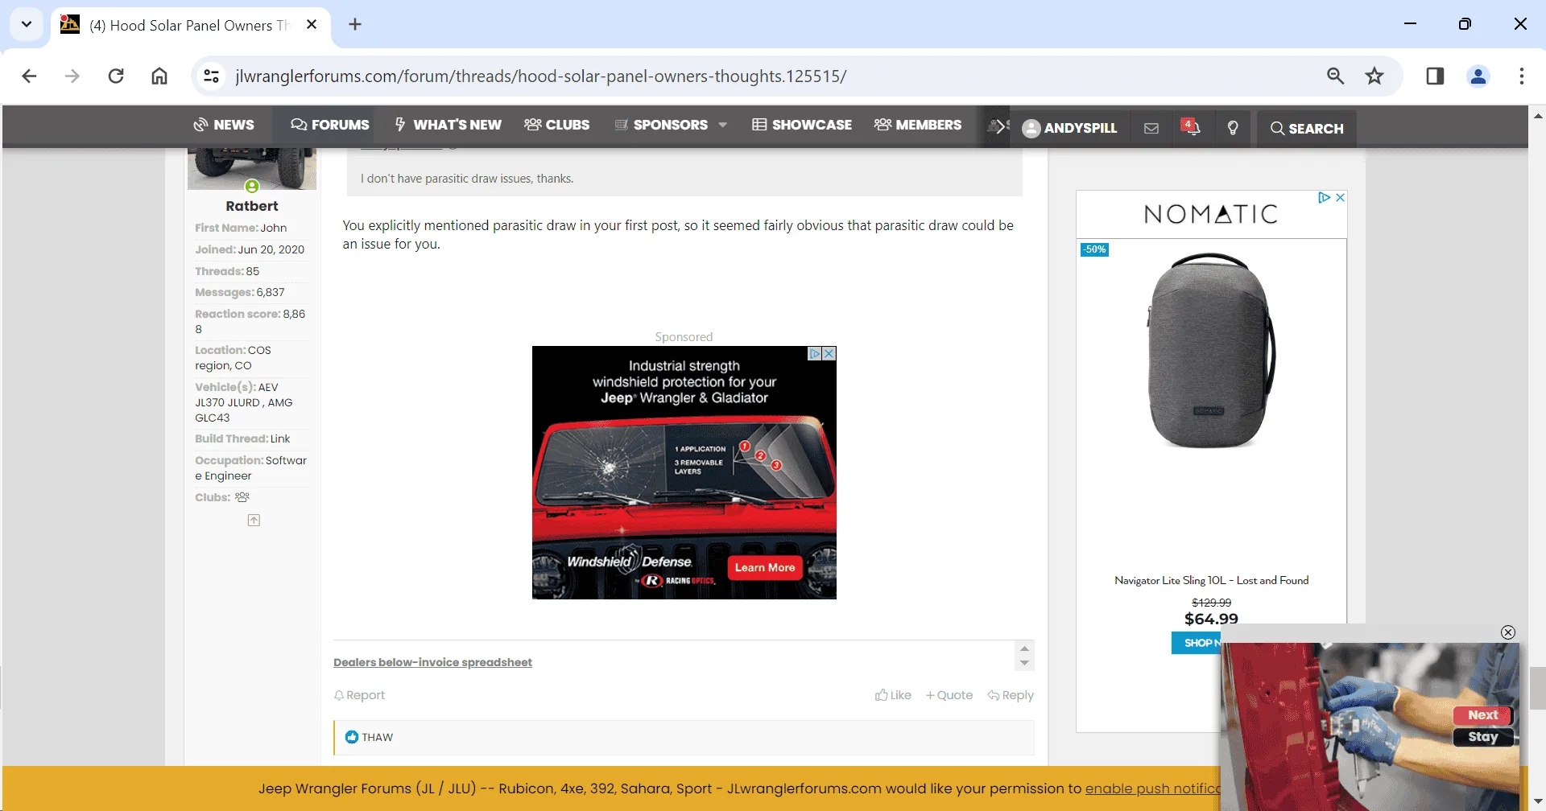The height and width of the screenshot is (811, 1546).
Task: Open Ratbert's profile name
Action: coord(252,206)
